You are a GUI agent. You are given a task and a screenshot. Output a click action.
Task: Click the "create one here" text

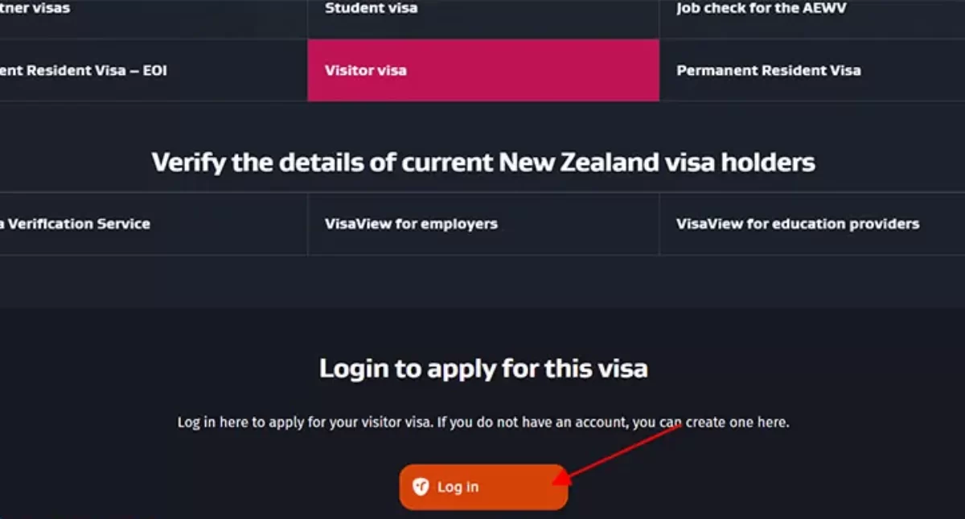pos(736,422)
